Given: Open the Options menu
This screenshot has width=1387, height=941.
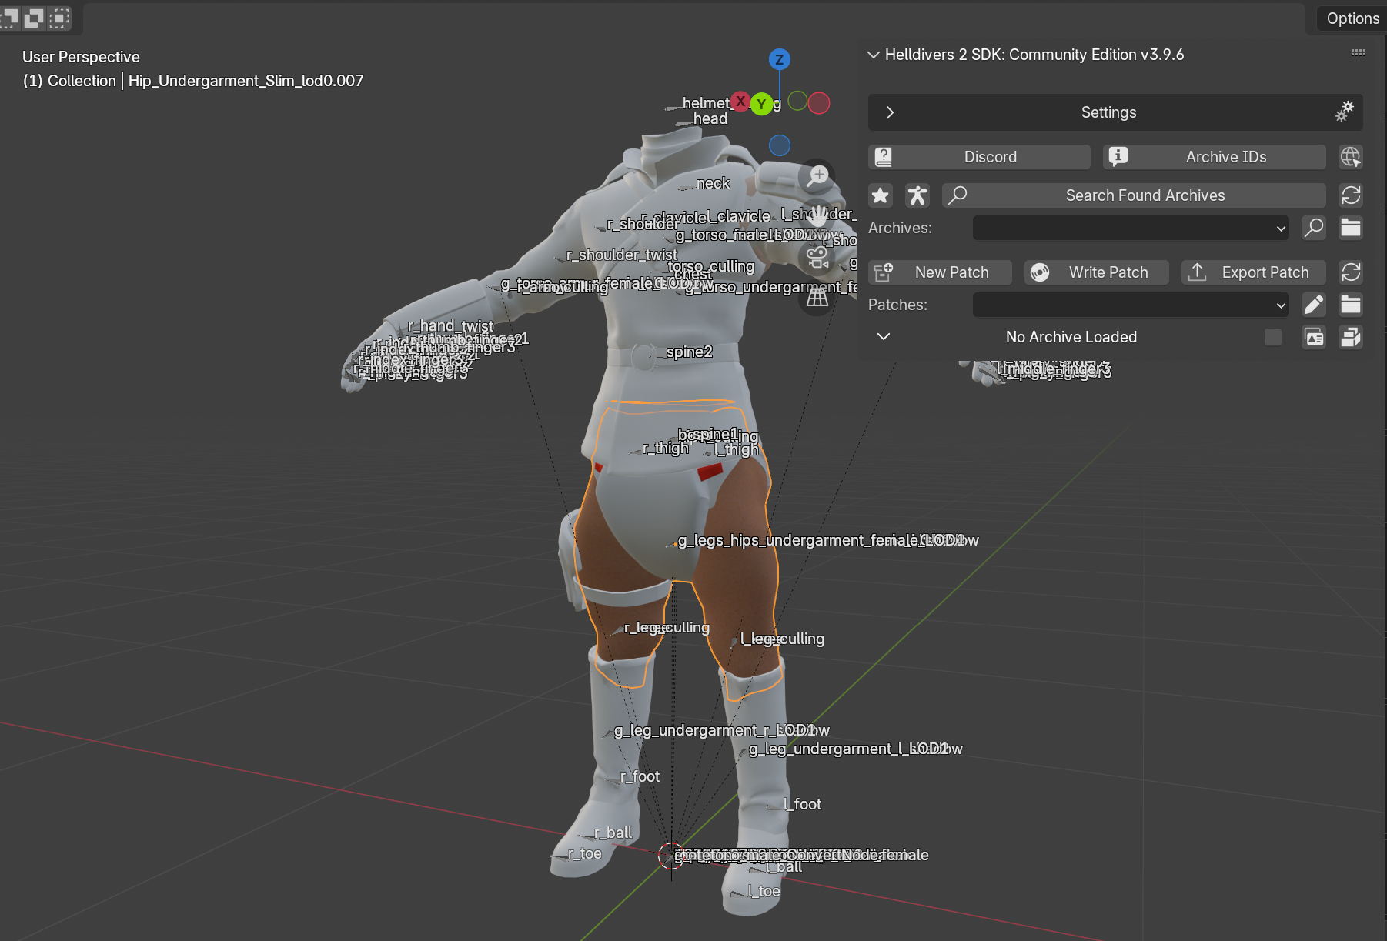Looking at the screenshot, I should [1352, 18].
